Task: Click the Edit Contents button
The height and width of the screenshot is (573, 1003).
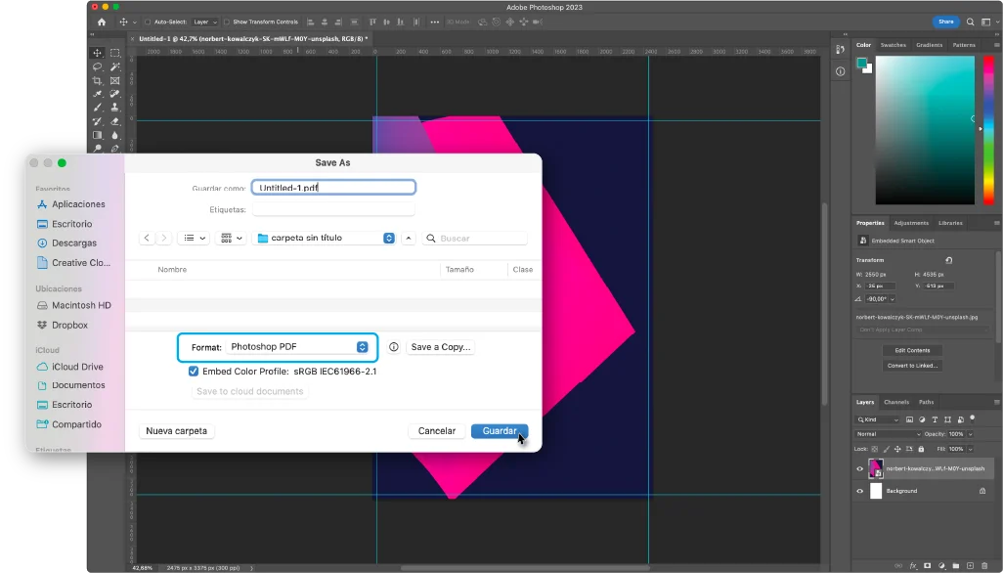Action: click(912, 350)
